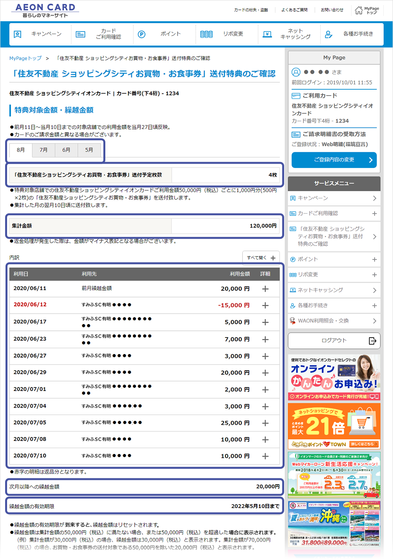Select the 6月 tab

[x=66, y=150]
